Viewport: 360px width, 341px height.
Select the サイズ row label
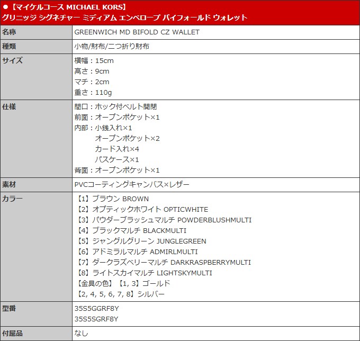tap(13, 60)
